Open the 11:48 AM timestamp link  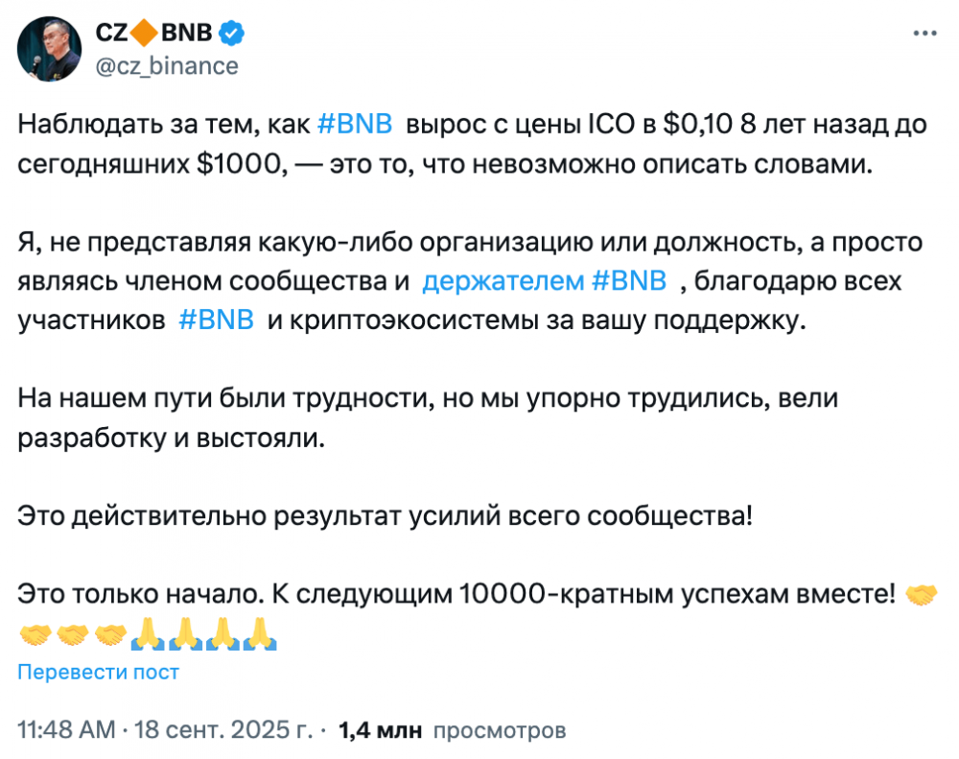[66, 730]
